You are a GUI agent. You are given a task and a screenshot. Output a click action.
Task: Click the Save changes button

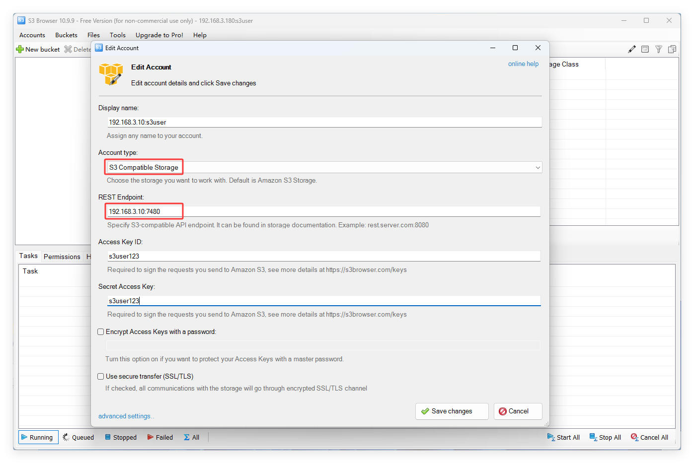coord(452,411)
